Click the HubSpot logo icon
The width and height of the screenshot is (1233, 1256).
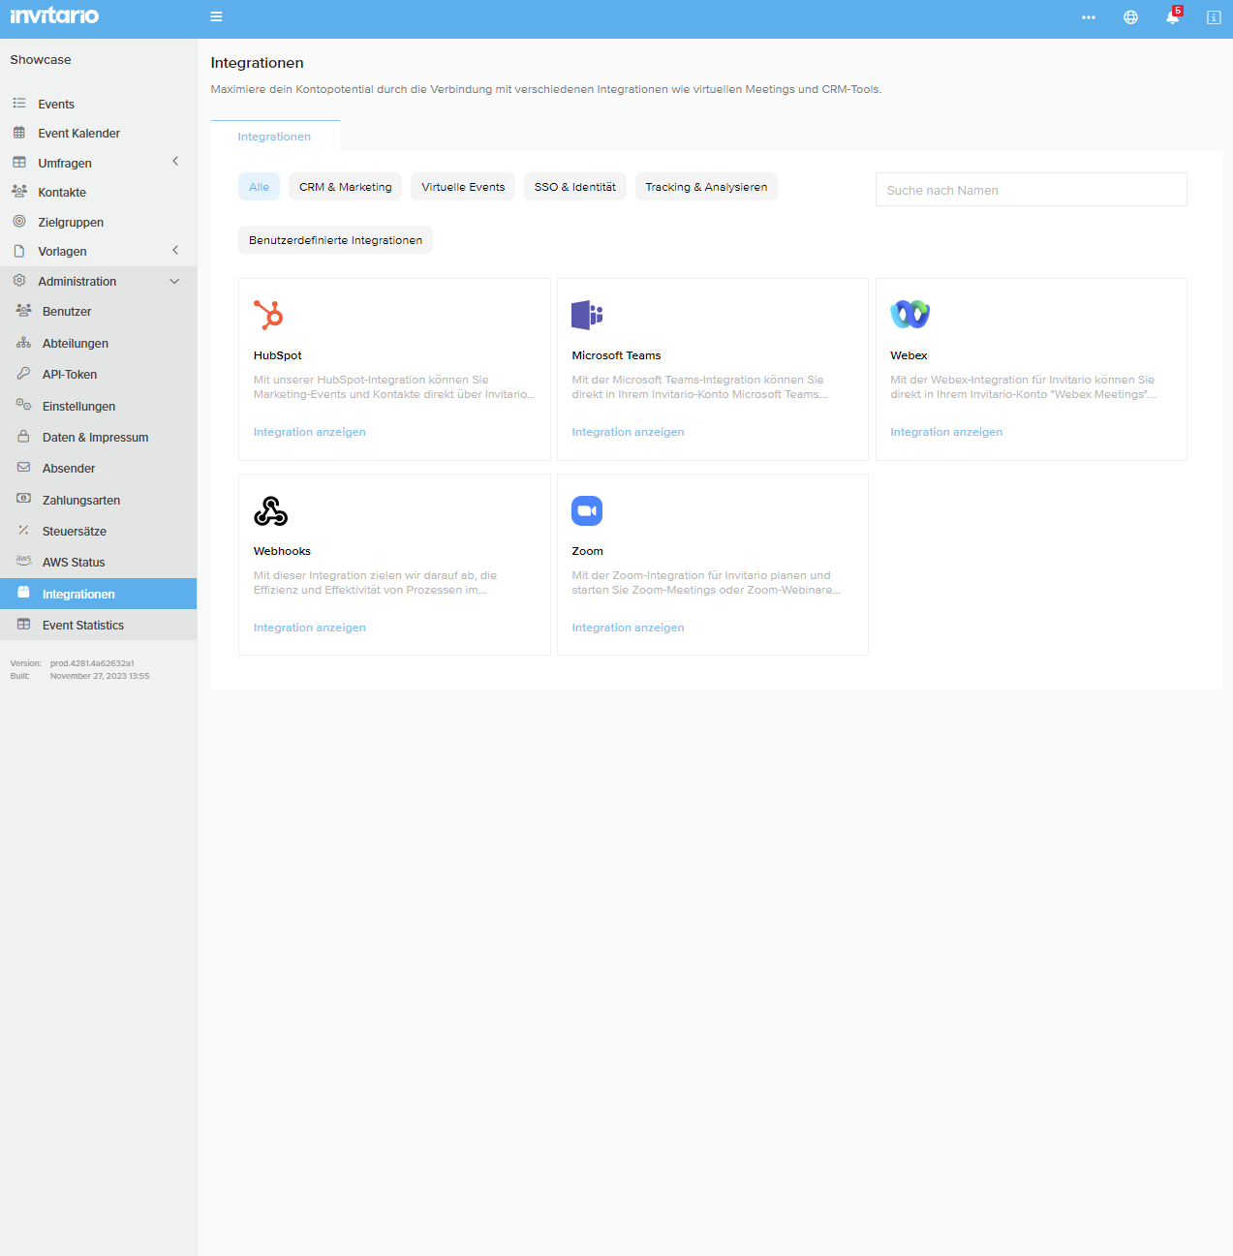(x=268, y=315)
